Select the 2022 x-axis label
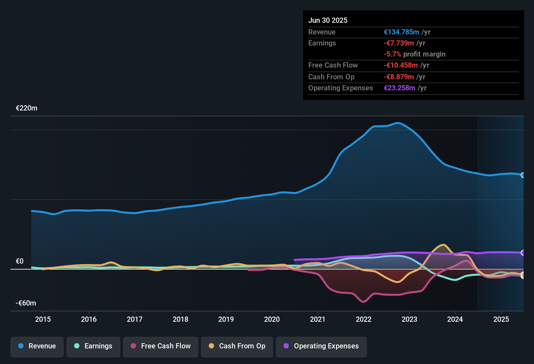534x364 pixels. (x=364, y=319)
